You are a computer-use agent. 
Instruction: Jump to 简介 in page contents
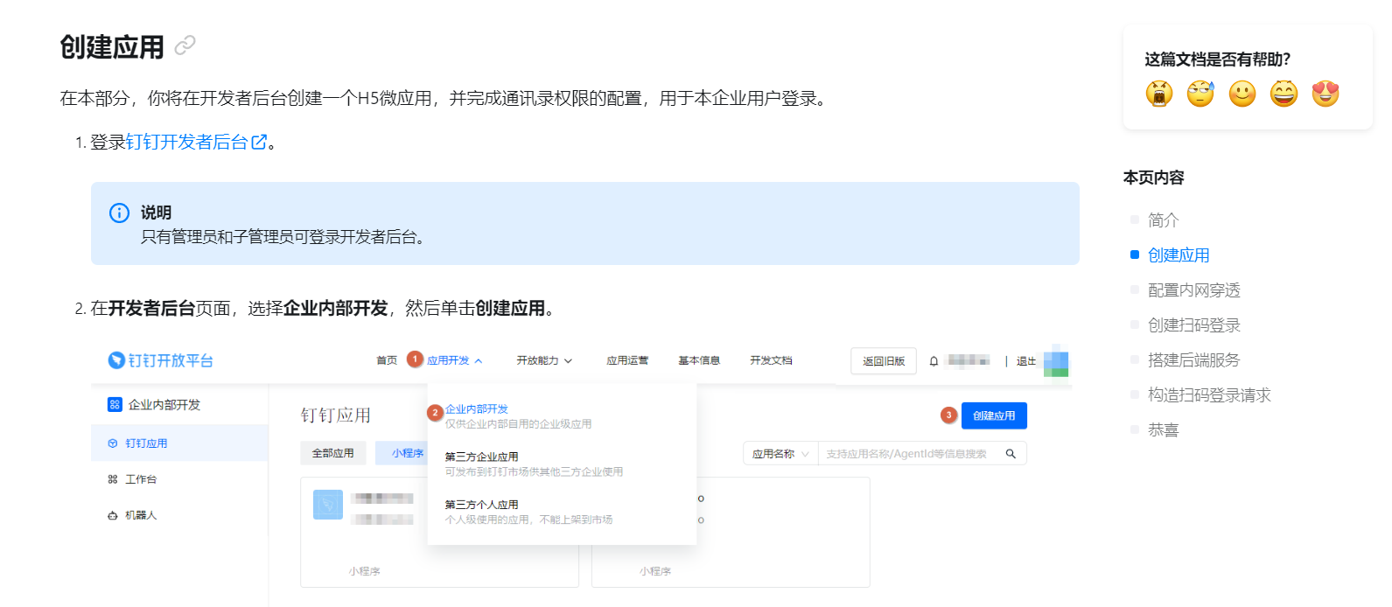tap(1163, 220)
